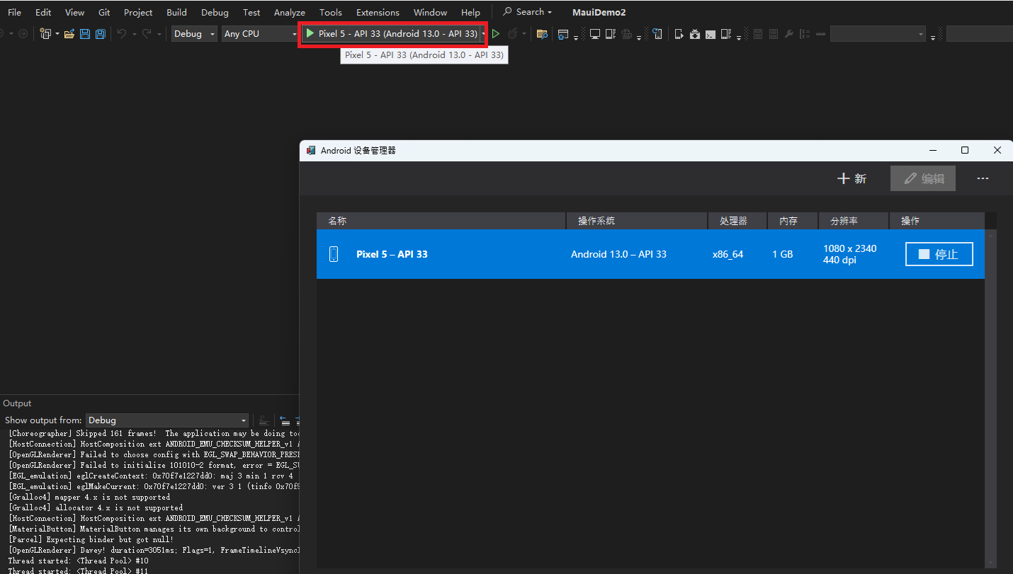Open the Extensions menu

(x=378, y=12)
